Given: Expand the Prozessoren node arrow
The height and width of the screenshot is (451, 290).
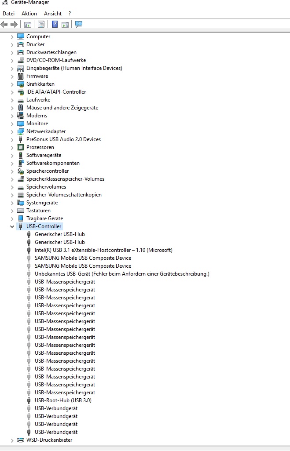Looking at the screenshot, I should [12, 148].
